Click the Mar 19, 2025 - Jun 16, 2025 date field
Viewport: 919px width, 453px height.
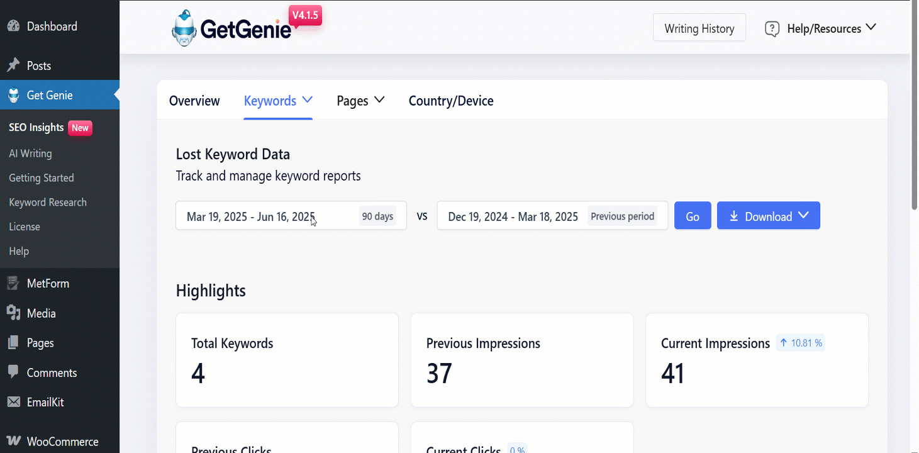coord(291,216)
